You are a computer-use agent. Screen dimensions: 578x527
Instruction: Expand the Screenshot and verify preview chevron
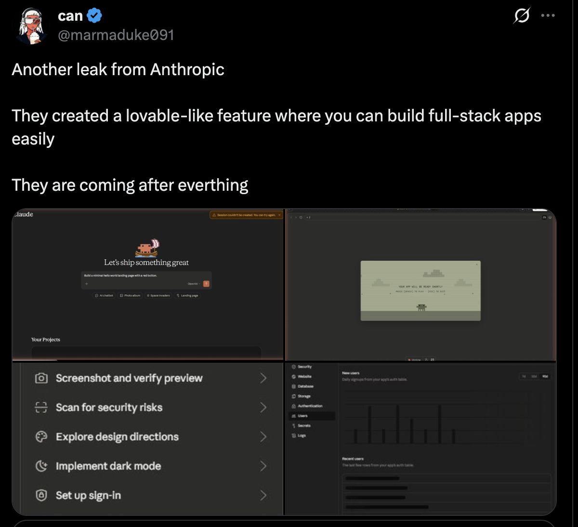pyautogui.click(x=263, y=378)
